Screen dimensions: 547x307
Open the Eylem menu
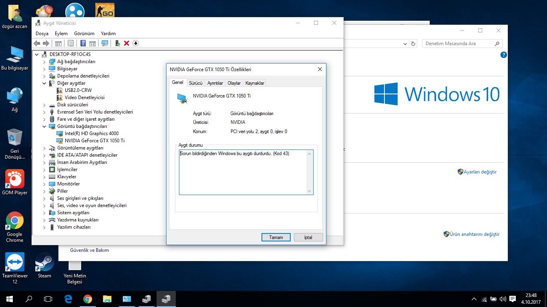point(61,34)
